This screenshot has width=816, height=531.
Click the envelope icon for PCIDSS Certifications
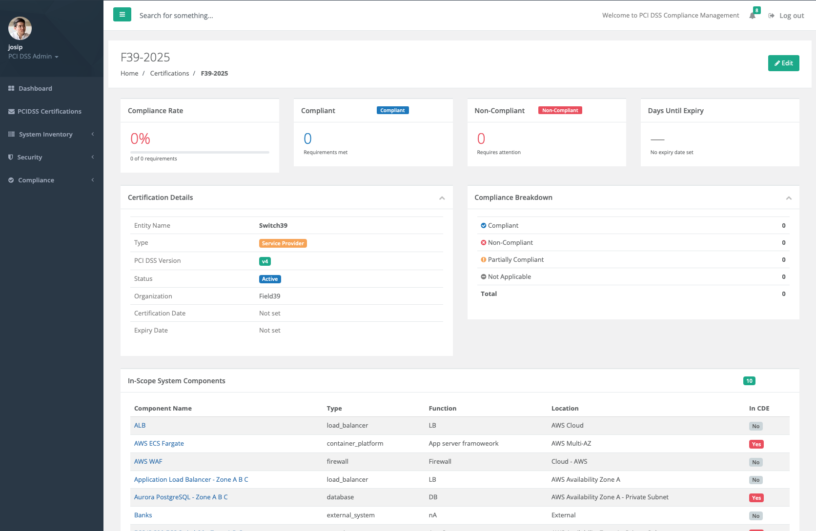pos(11,111)
